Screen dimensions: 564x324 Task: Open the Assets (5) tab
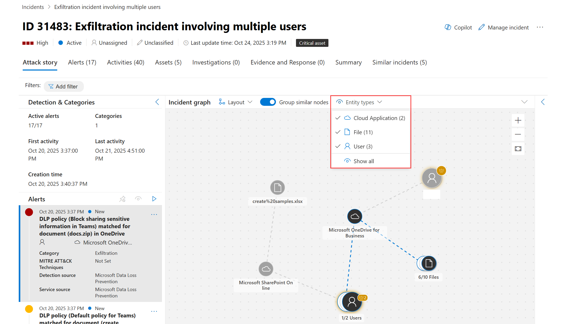pyautogui.click(x=168, y=62)
